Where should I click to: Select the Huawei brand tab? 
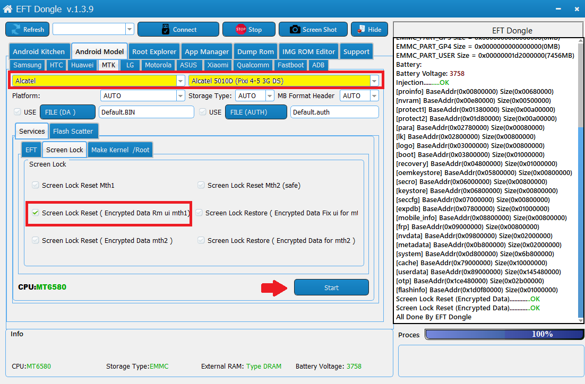click(x=82, y=65)
